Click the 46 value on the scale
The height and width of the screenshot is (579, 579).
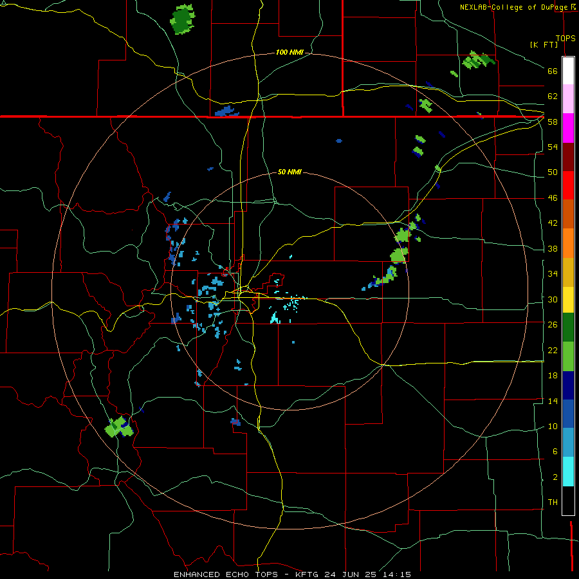(x=553, y=198)
